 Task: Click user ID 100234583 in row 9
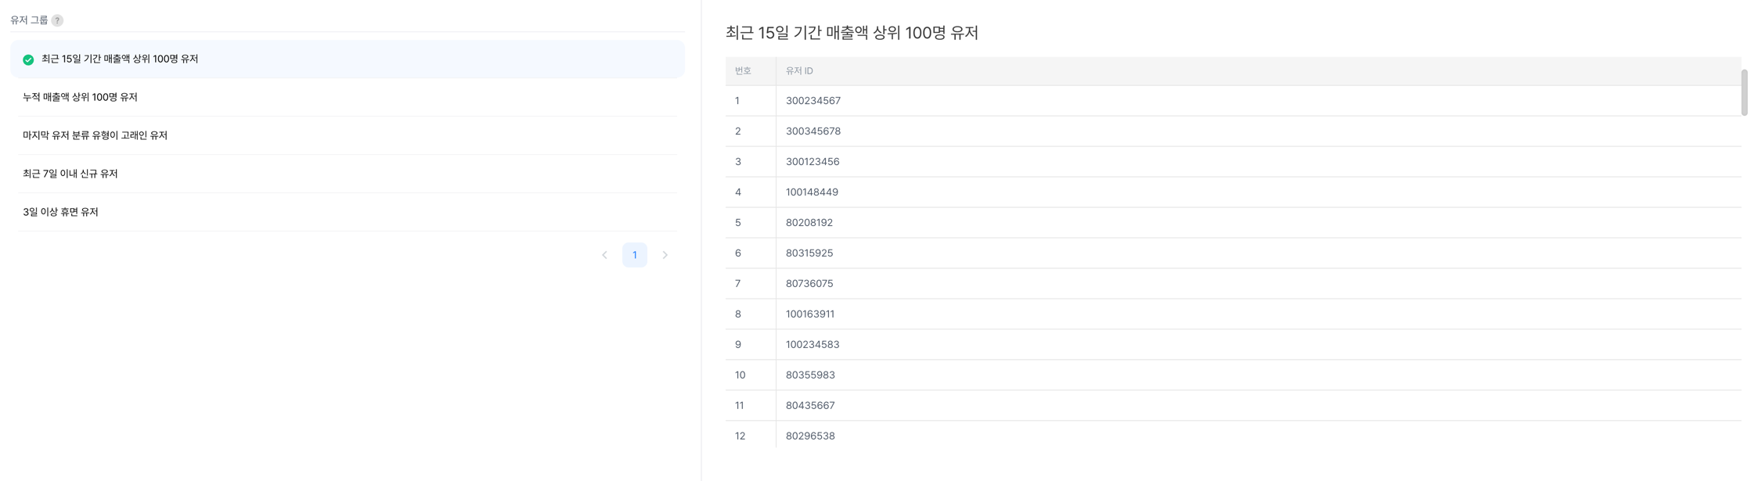pos(813,345)
